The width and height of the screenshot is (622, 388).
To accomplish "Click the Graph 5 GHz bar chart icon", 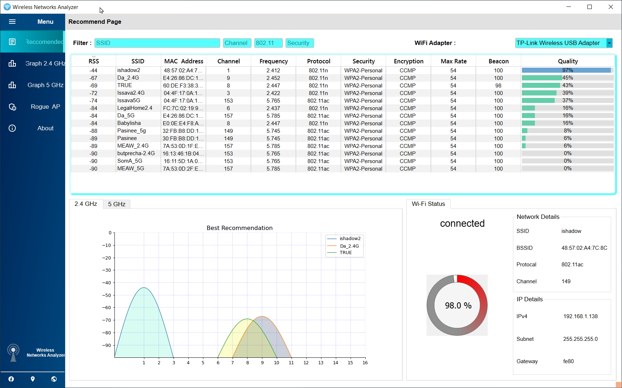I will tap(12, 85).
